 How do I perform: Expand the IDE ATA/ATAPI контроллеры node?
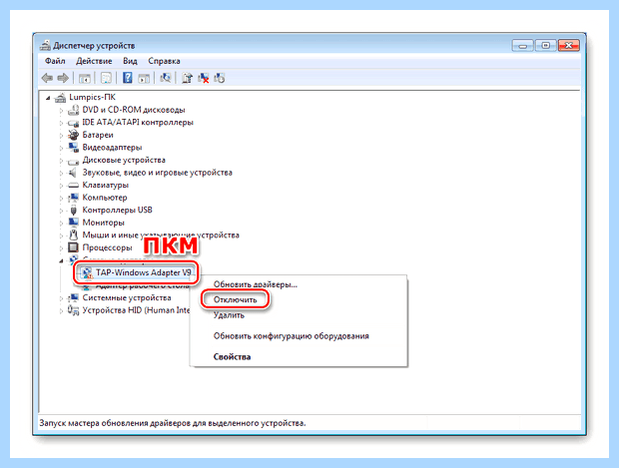[x=61, y=123]
